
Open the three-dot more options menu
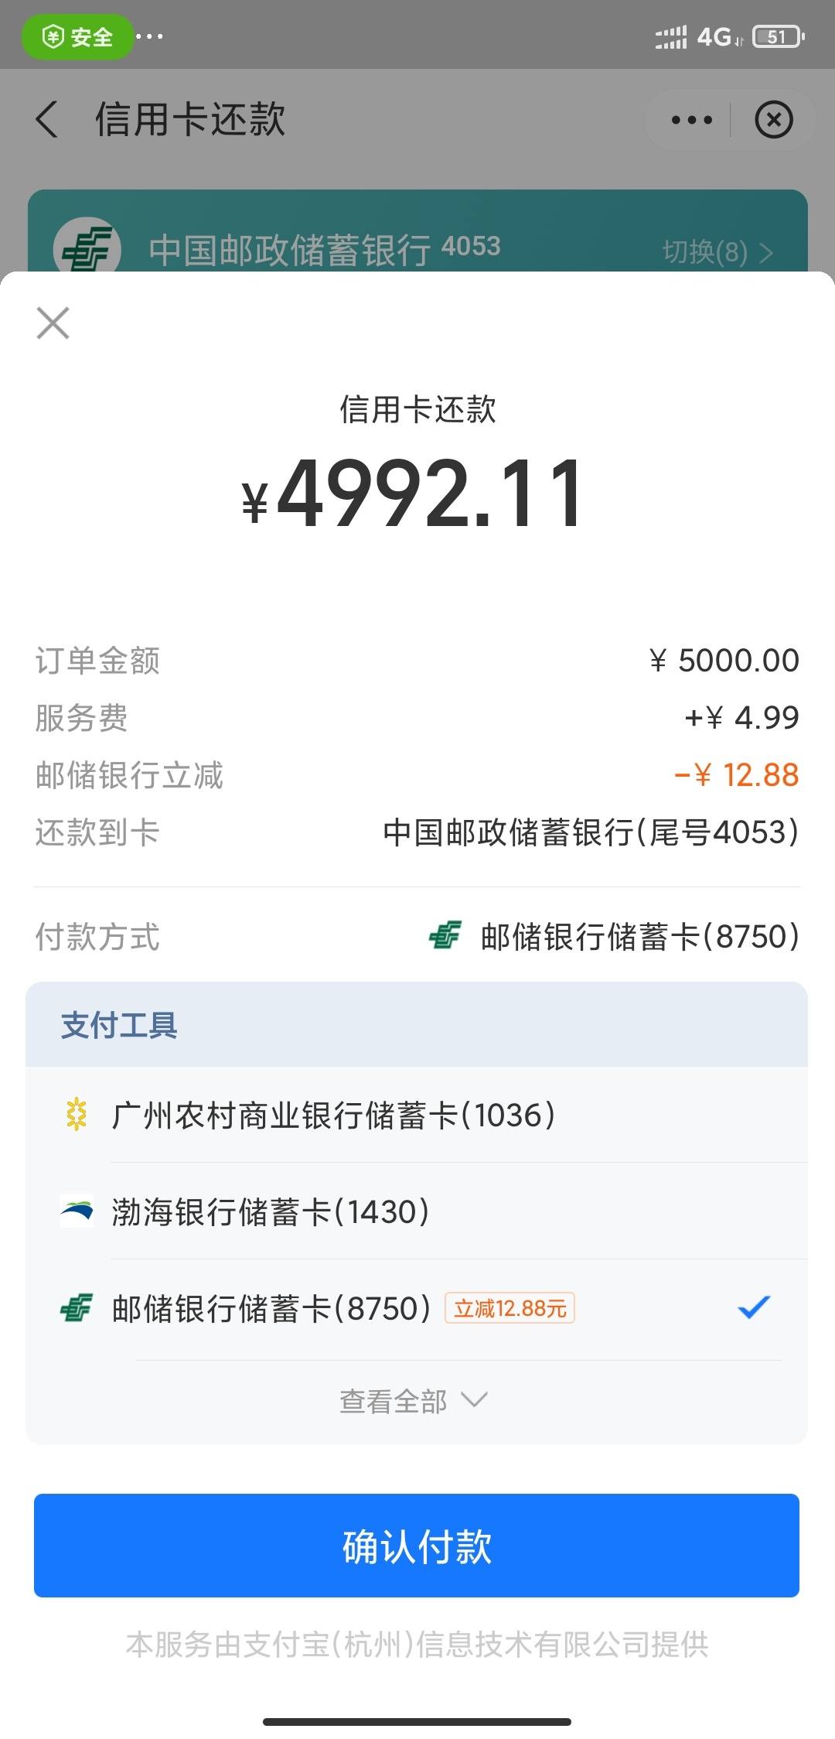691,120
